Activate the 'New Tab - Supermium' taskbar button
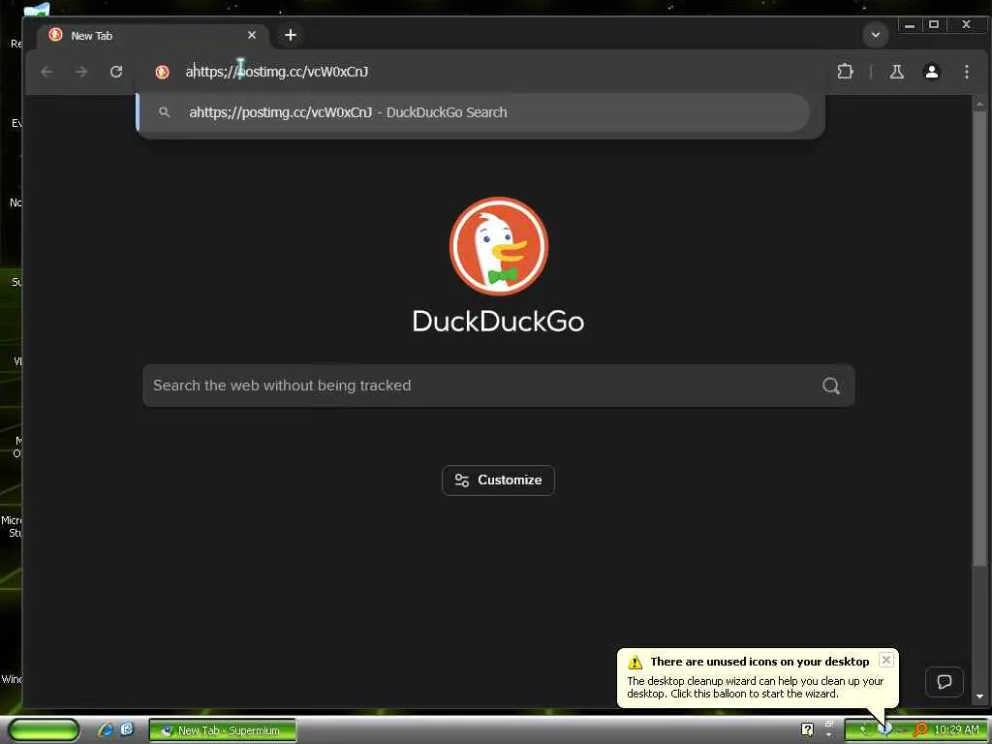The height and width of the screenshot is (744, 992). tap(222, 730)
